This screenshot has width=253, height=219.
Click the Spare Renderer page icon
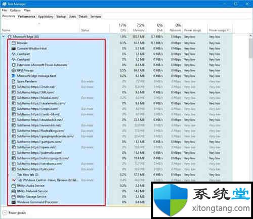14,81
